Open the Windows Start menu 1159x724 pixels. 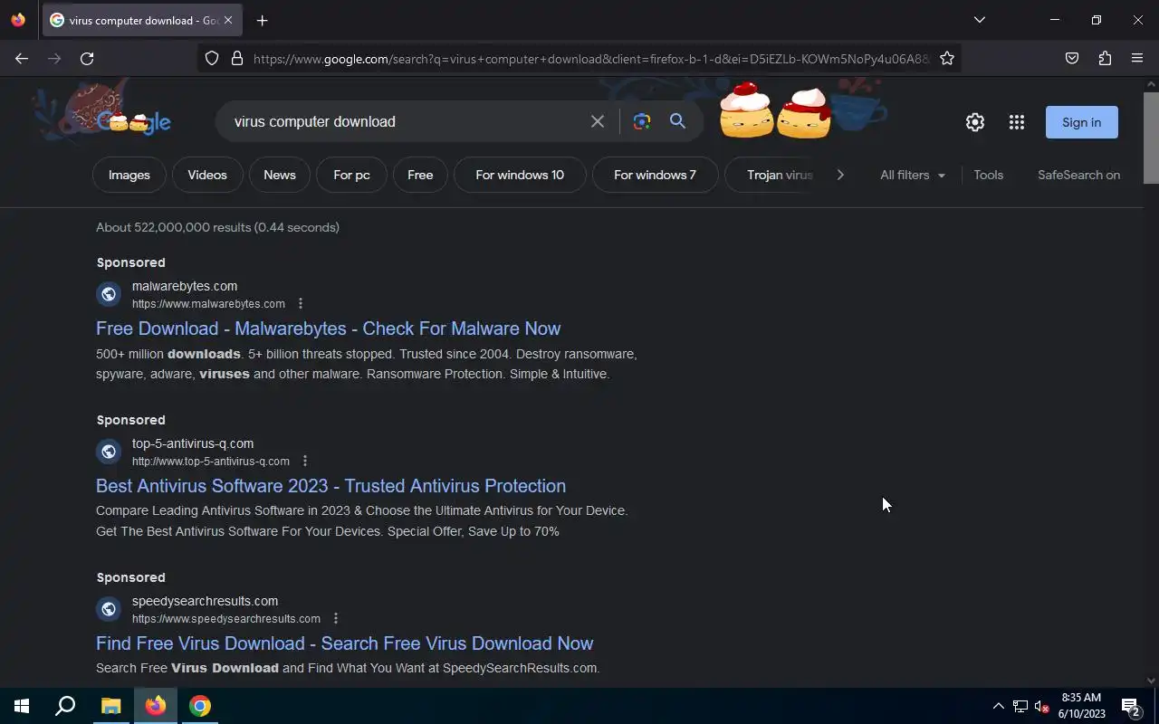22,706
